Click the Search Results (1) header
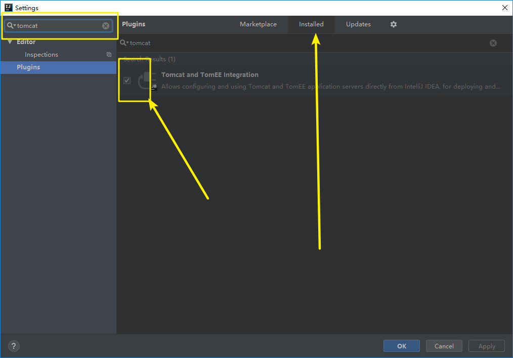This screenshot has width=513, height=358. tap(150, 59)
